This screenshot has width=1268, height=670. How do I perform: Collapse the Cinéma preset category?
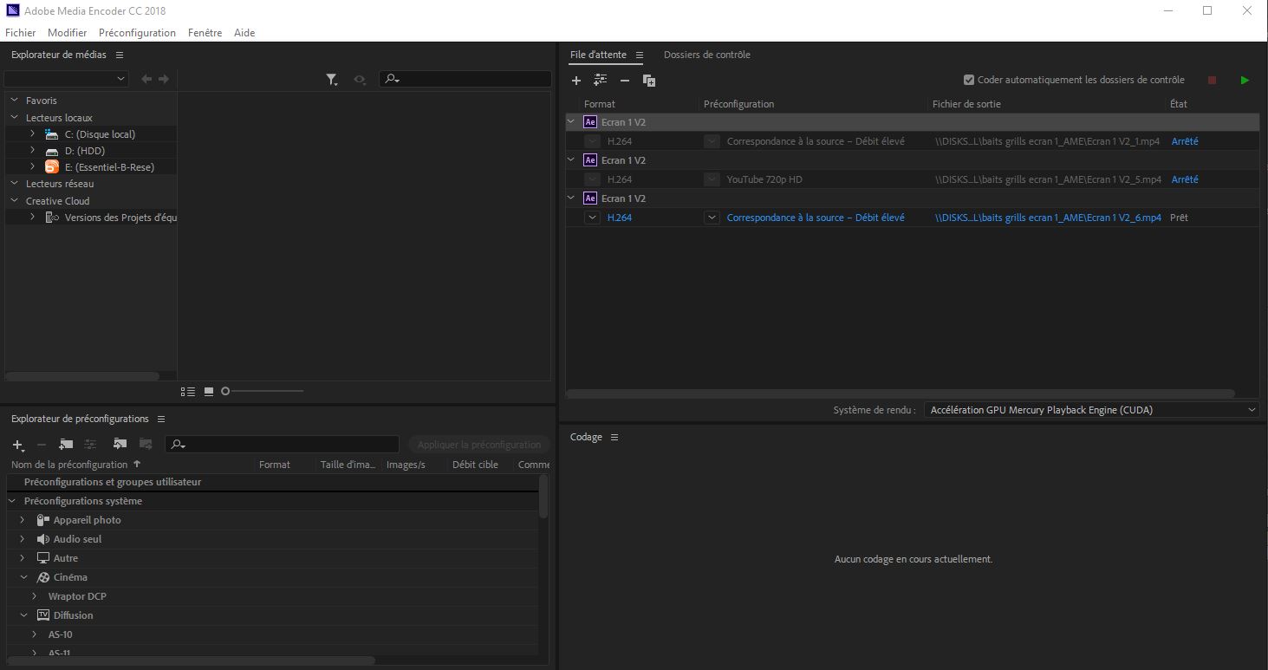click(23, 577)
